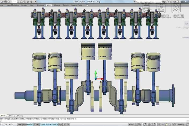The image size is (189, 126).
Task: Toggle ORTHO mode in the status bar
Action: pos(30,124)
